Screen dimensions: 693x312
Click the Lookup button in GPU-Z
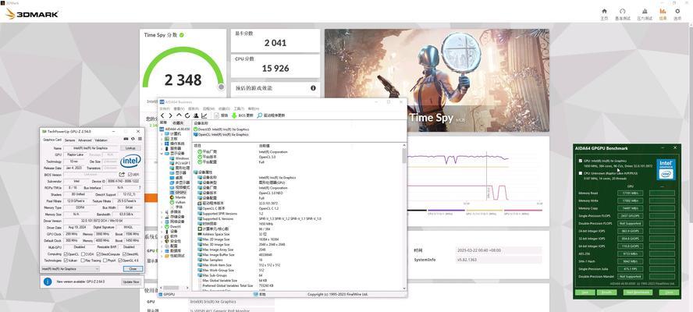click(x=130, y=148)
